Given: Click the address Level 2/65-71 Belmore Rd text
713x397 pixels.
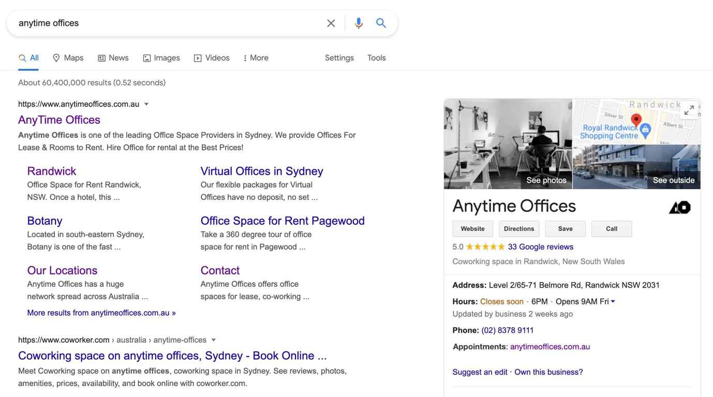Looking at the screenshot, I should click(574, 285).
